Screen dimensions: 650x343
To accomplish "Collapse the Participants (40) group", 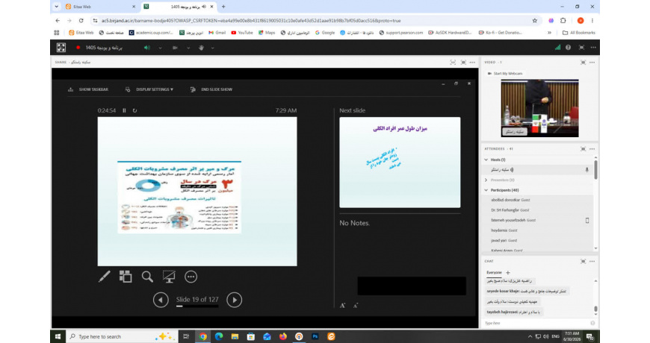I will click(486, 190).
